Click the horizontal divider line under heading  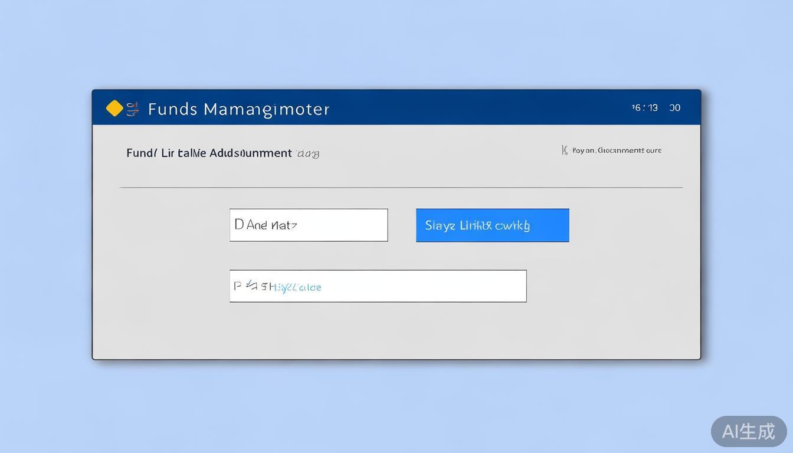point(401,188)
